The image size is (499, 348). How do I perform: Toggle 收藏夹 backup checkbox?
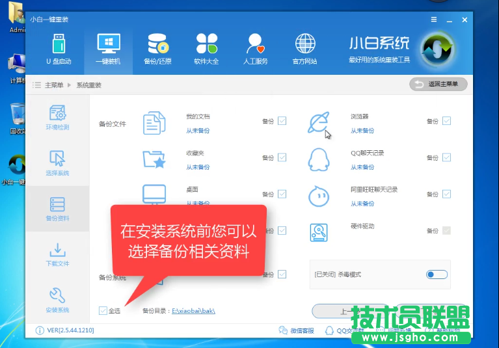[282, 157]
